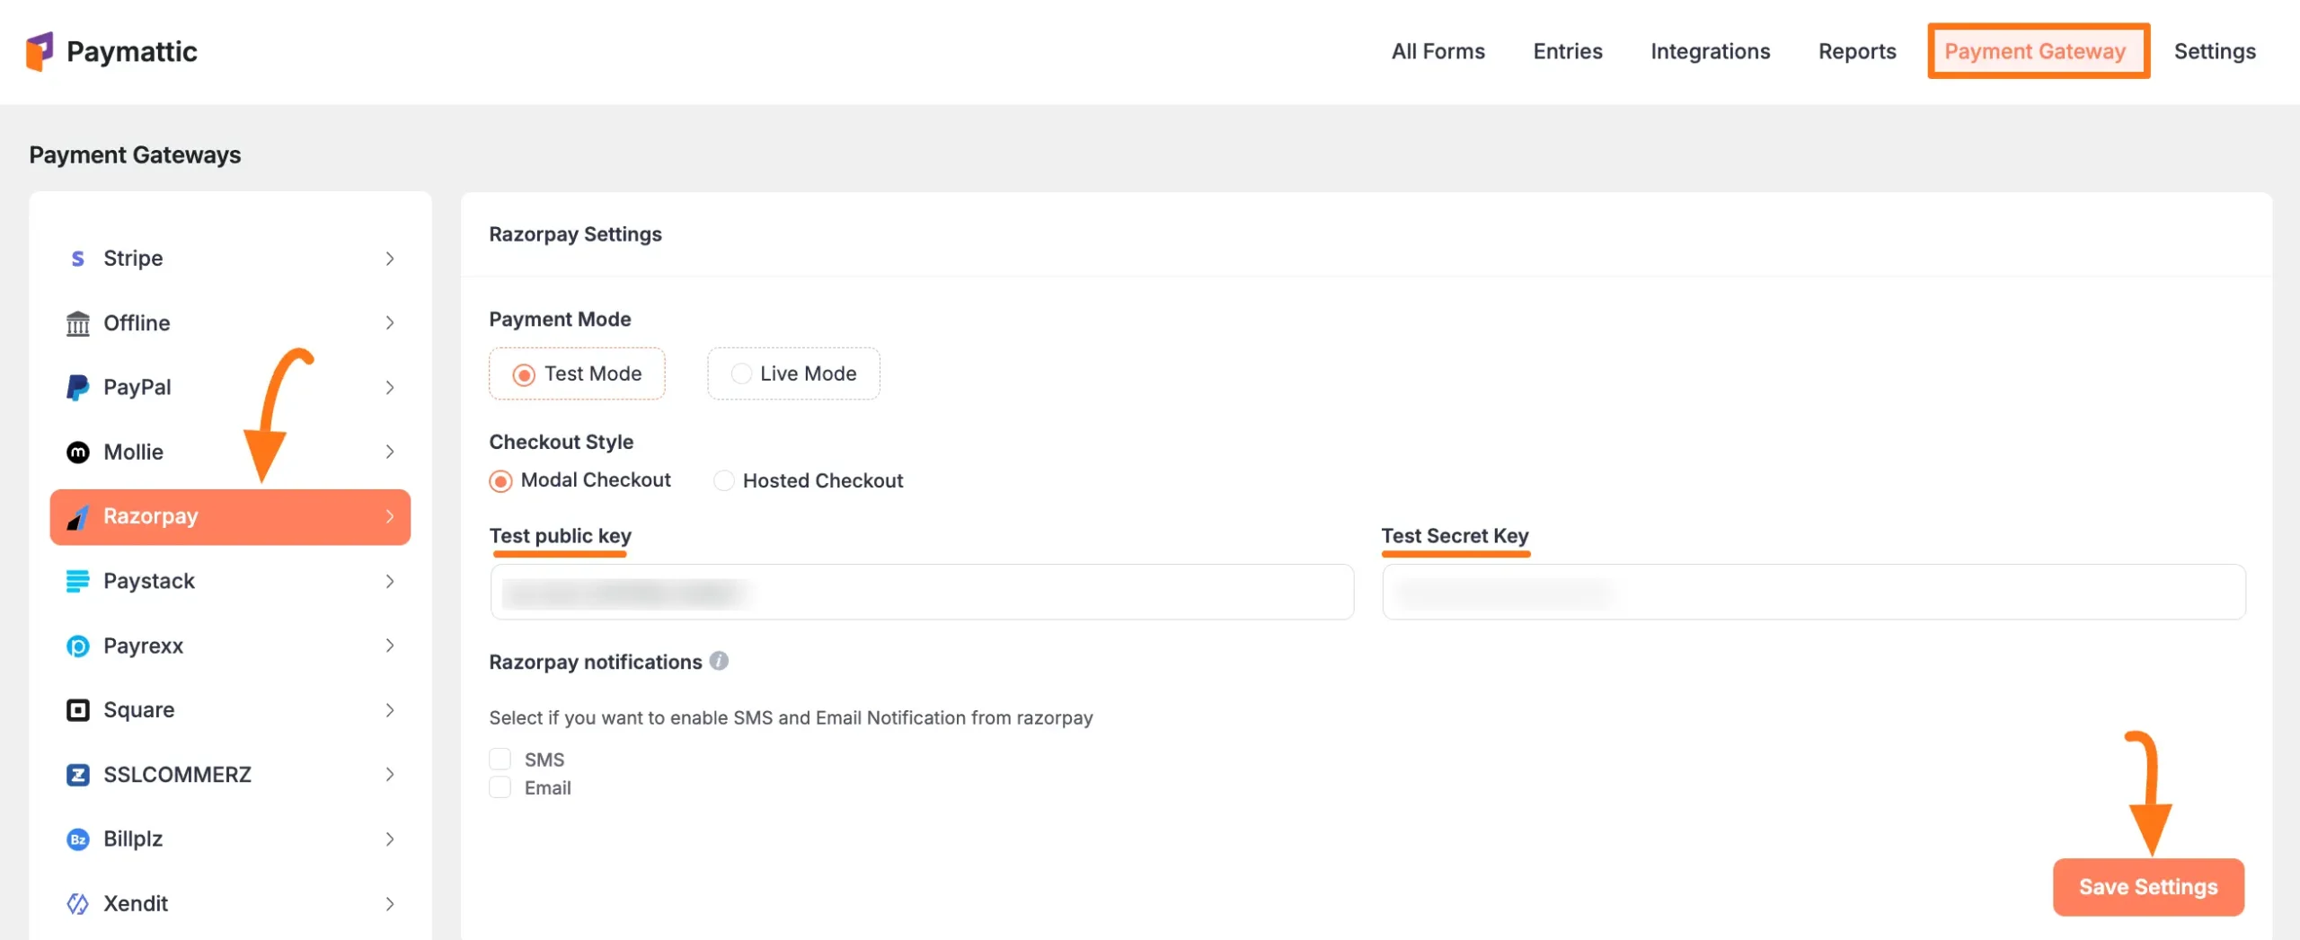The height and width of the screenshot is (940, 2300).
Task: Click the Test public key field
Action: point(920,592)
